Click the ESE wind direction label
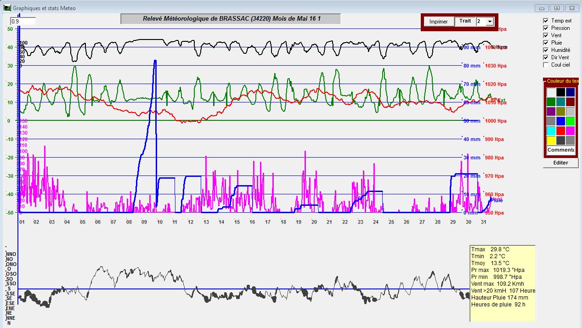Image resolution: width=582 pixels, height=328 pixels. (x=10, y=303)
